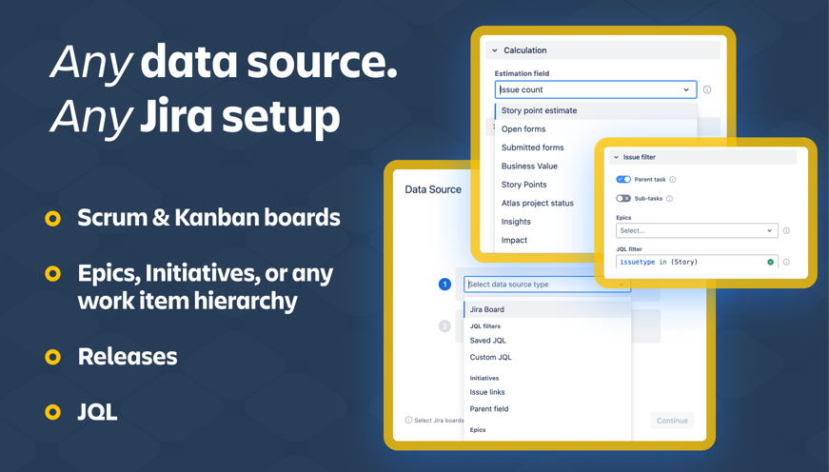Choose Impact in the estimation list
The width and height of the screenshot is (829, 472).
[x=514, y=240]
